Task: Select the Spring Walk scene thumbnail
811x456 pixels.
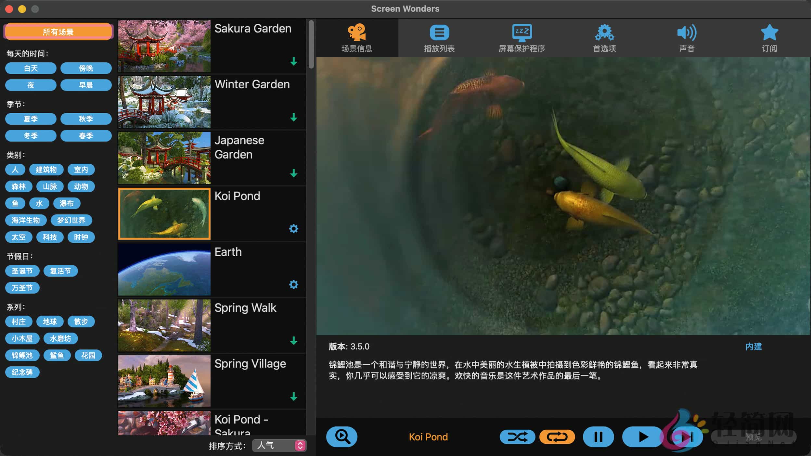Action: (x=164, y=325)
